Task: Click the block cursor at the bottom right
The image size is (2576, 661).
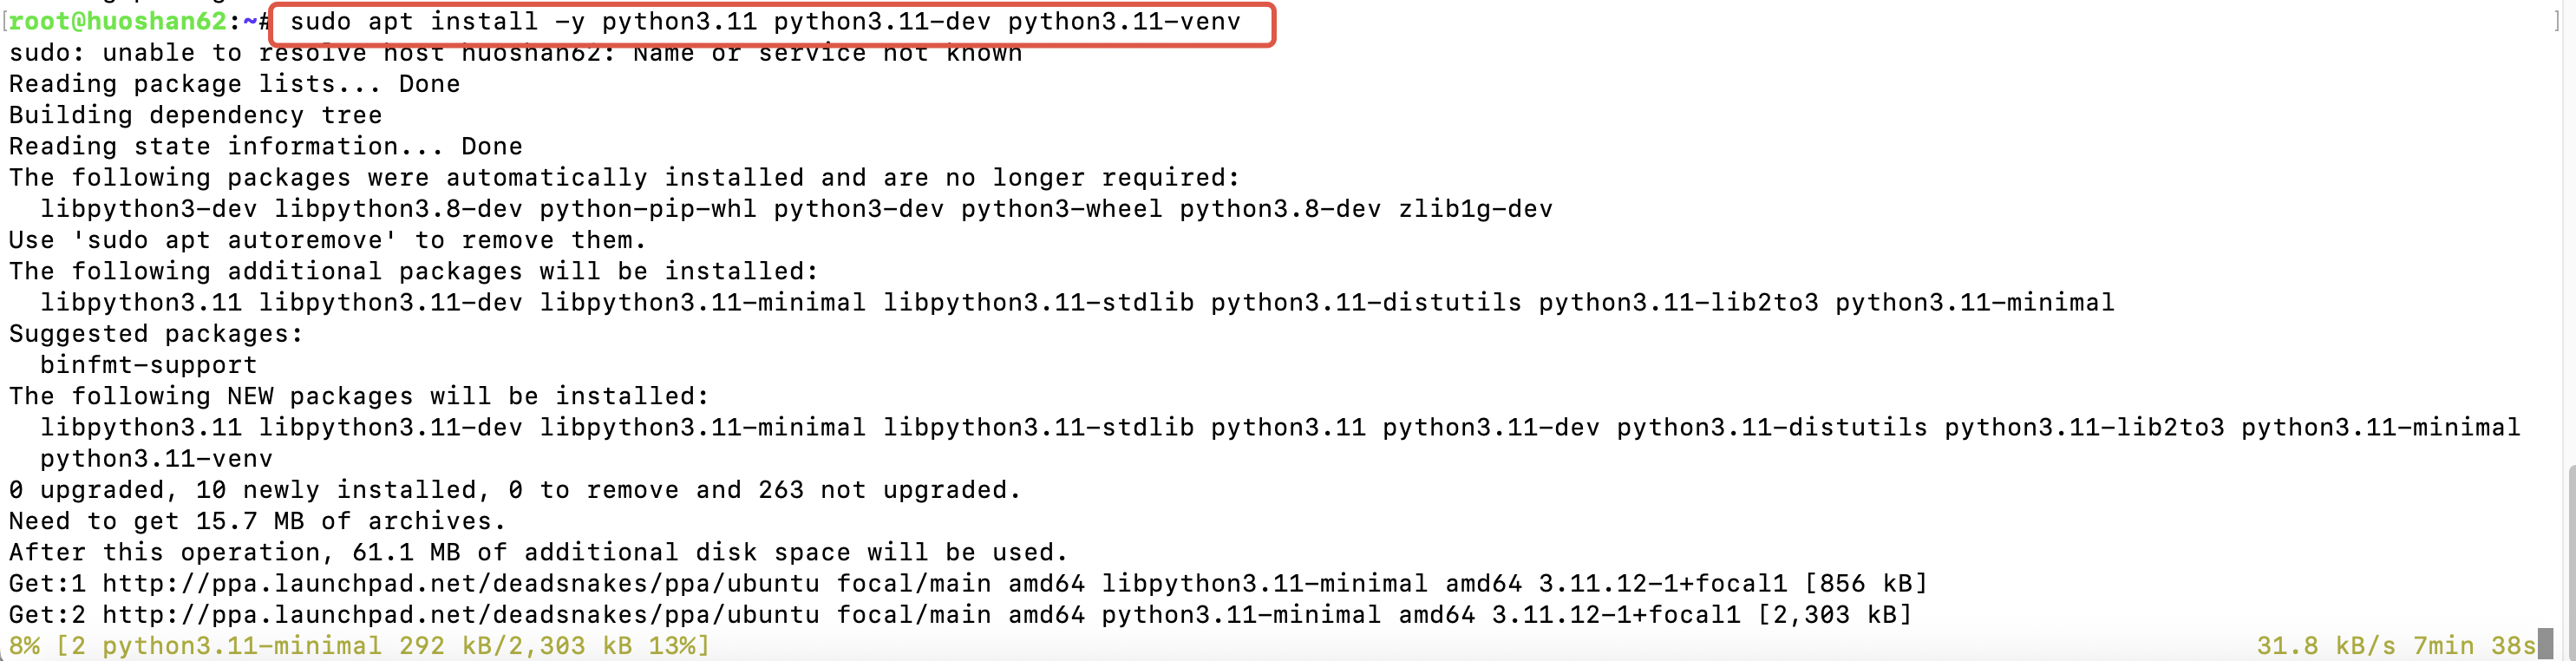Action: click(2546, 644)
